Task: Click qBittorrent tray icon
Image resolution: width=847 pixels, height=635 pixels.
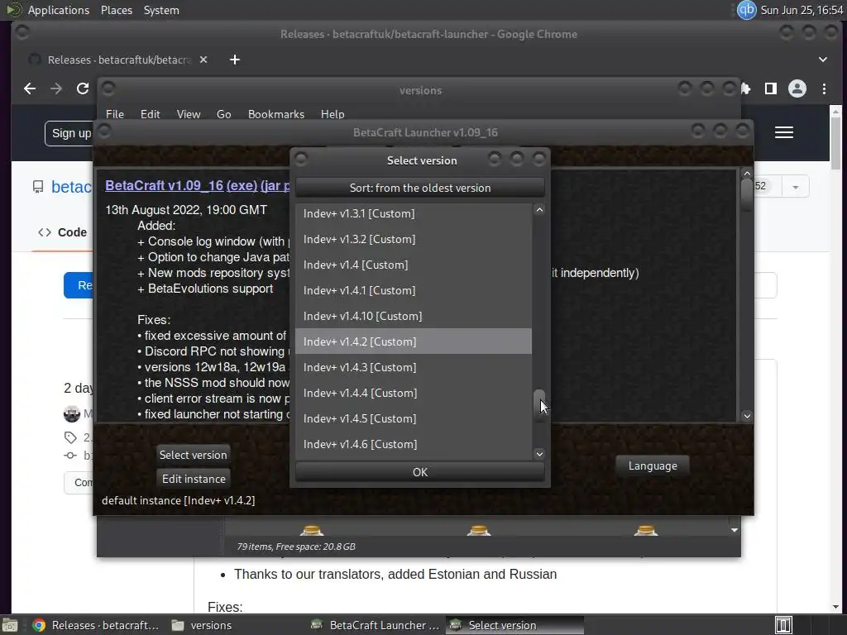Action: tap(746, 10)
